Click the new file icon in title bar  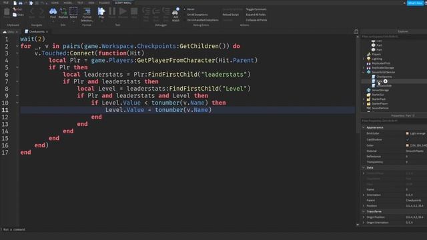pos(15,3)
